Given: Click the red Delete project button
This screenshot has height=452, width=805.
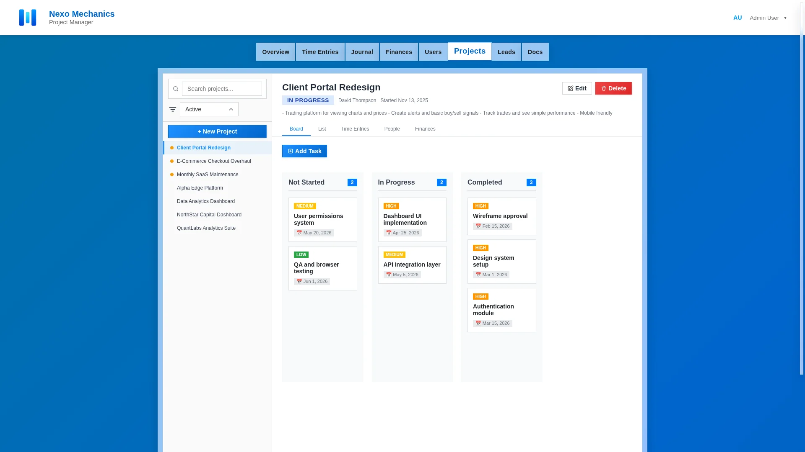Looking at the screenshot, I should [x=613, y=88].
